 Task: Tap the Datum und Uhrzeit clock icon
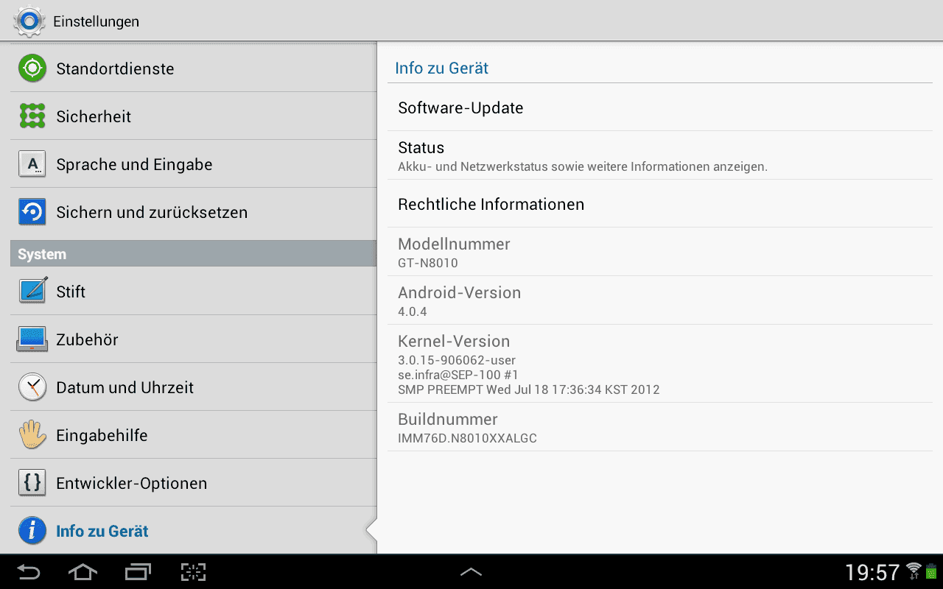click(32, 387)
